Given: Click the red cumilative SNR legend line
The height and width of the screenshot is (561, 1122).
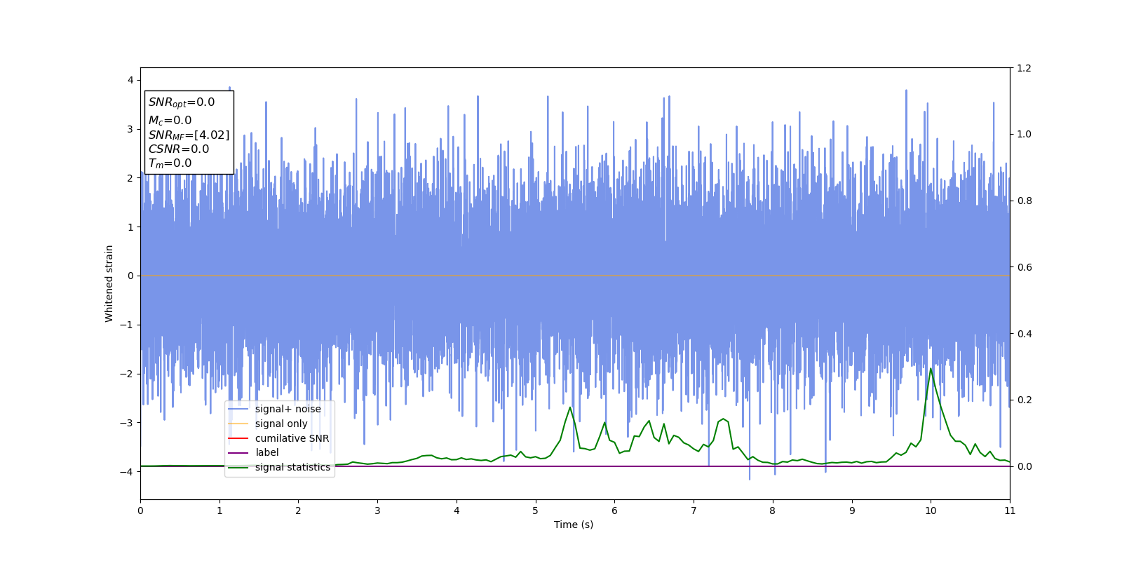Looking at the screenshot, I should point(238,438).
